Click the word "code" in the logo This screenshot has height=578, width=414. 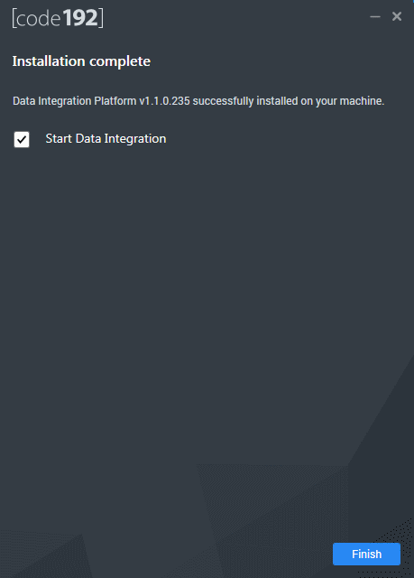38,20
